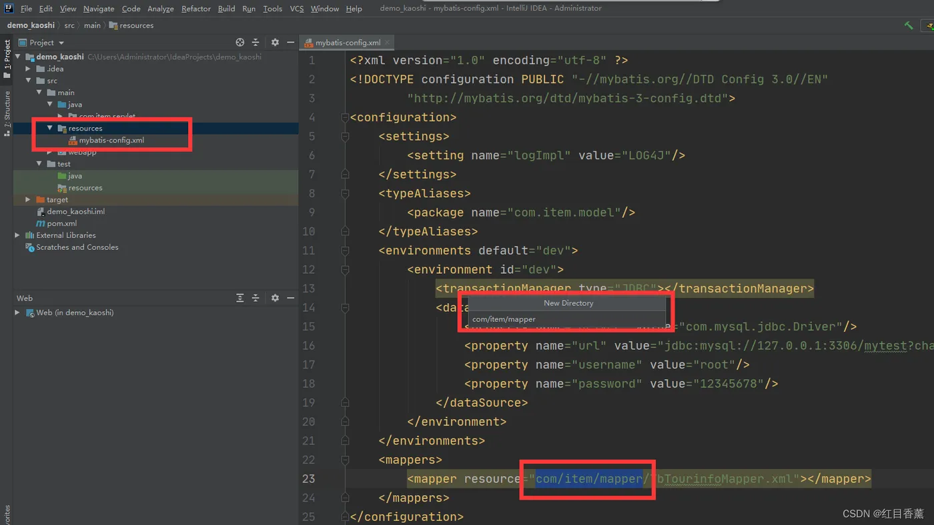This screenshot has width=934, height=525.
Task: Open the Analyze menu
Action: [x=160, y=9]
